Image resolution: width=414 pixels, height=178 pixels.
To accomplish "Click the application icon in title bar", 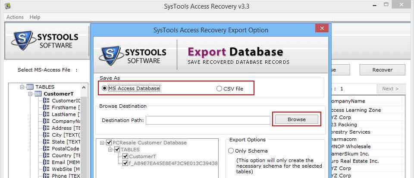I will coord(7,6).
